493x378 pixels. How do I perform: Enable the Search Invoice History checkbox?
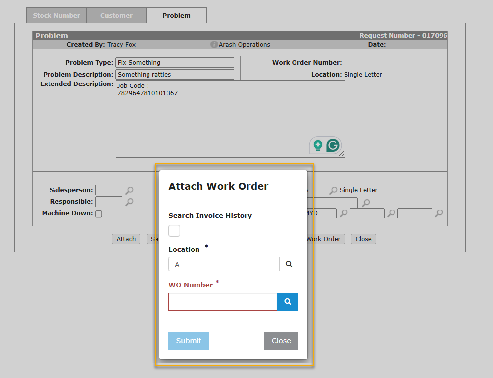click(174, 231)
